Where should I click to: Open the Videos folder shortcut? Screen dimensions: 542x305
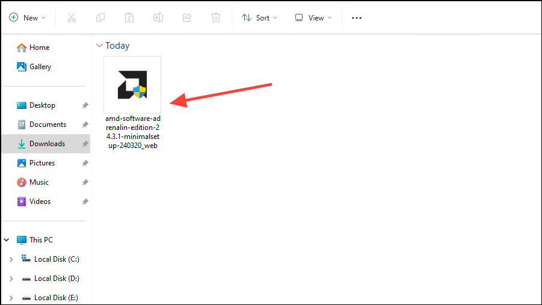pyautogui.click(x=34, y=202)
